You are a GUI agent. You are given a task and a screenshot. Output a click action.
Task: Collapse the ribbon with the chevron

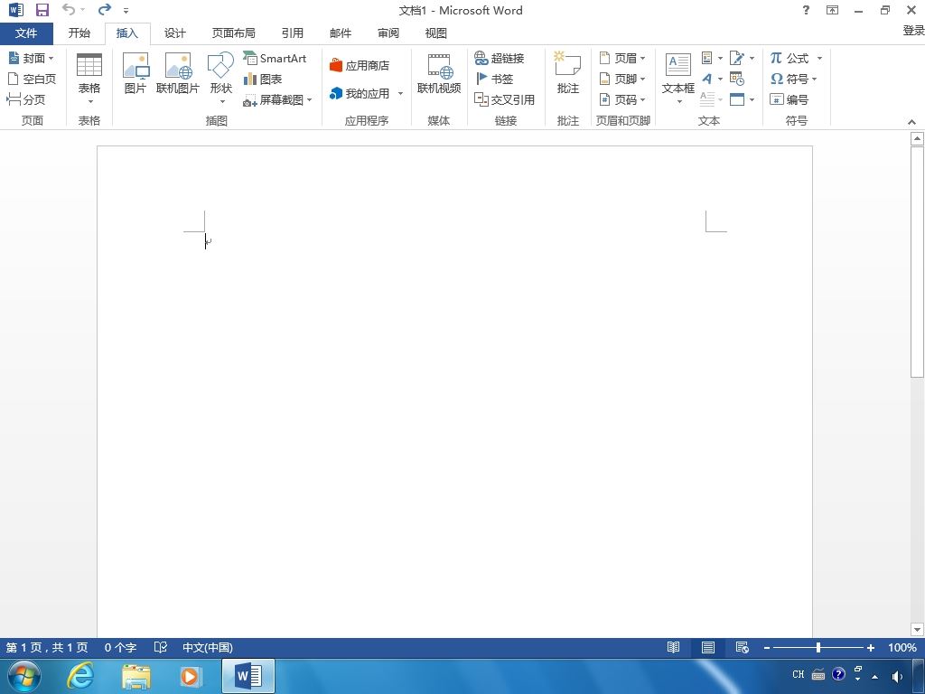911,122
